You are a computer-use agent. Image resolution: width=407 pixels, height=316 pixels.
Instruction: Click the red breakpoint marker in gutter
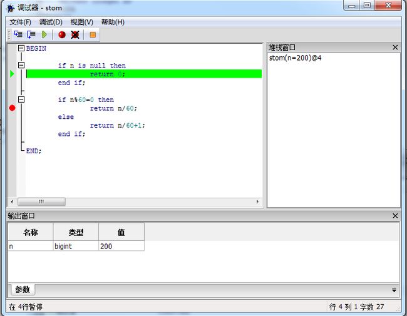tap(12, 108)
